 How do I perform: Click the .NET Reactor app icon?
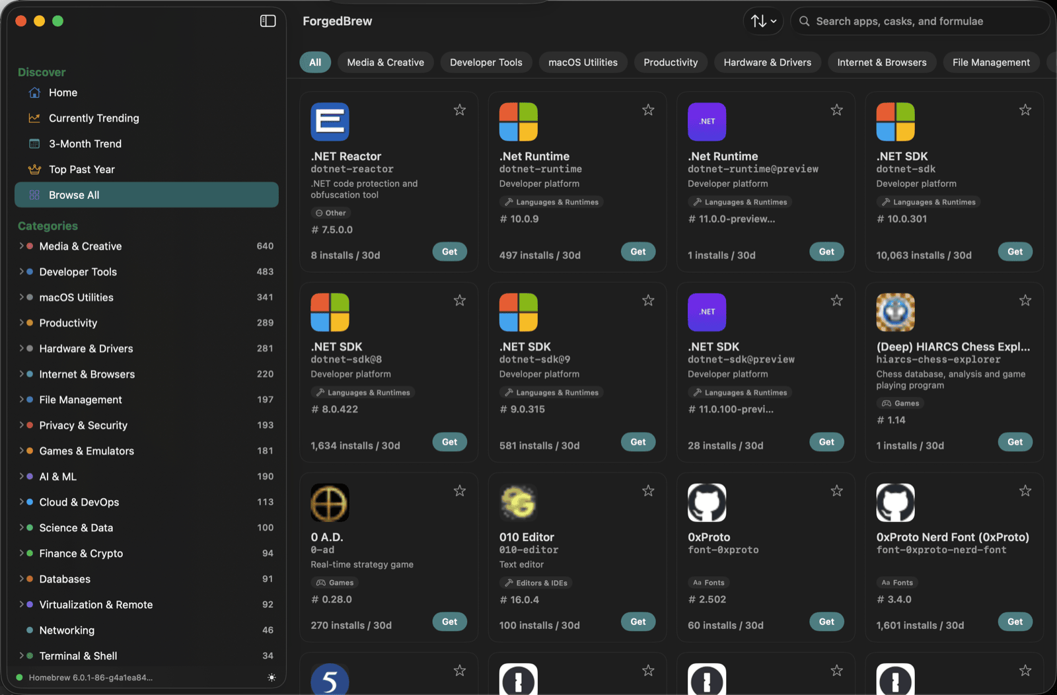point(330,122)
